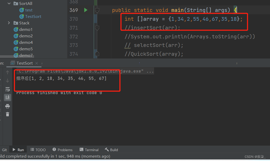The image size is (270, 161).
Task: Click the Up the stack trace arrow
Action: [x=8, y=72]
